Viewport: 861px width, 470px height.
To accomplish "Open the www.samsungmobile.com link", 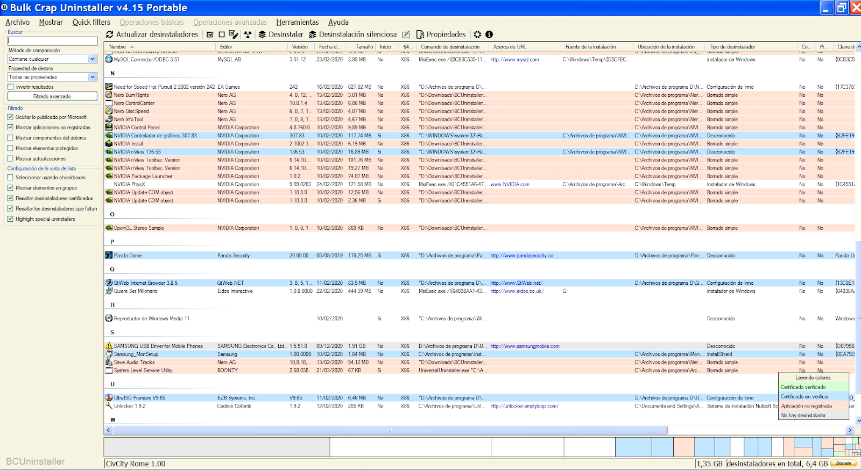I will click(x=525, y=346).
